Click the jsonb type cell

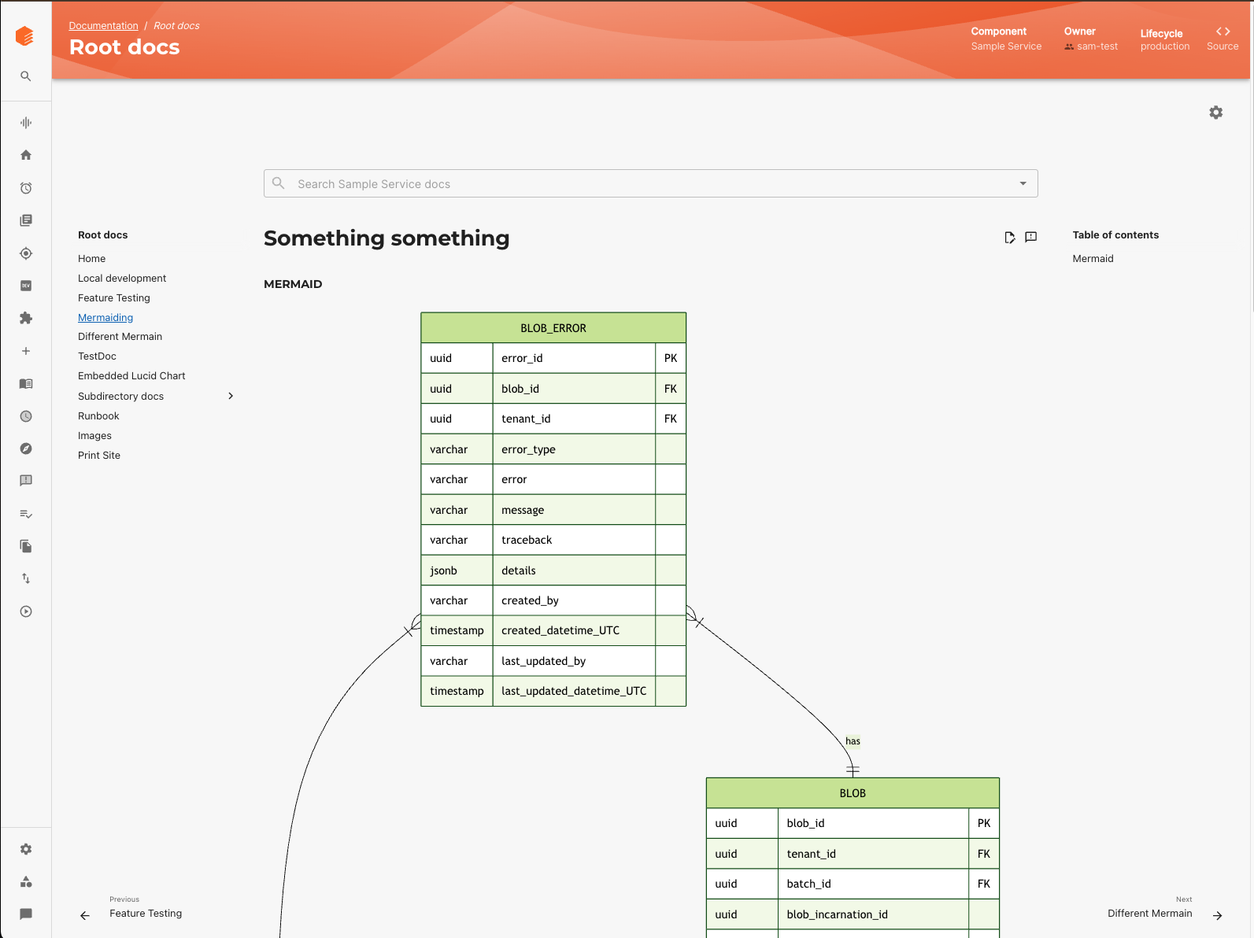click(x=457, y=571)
